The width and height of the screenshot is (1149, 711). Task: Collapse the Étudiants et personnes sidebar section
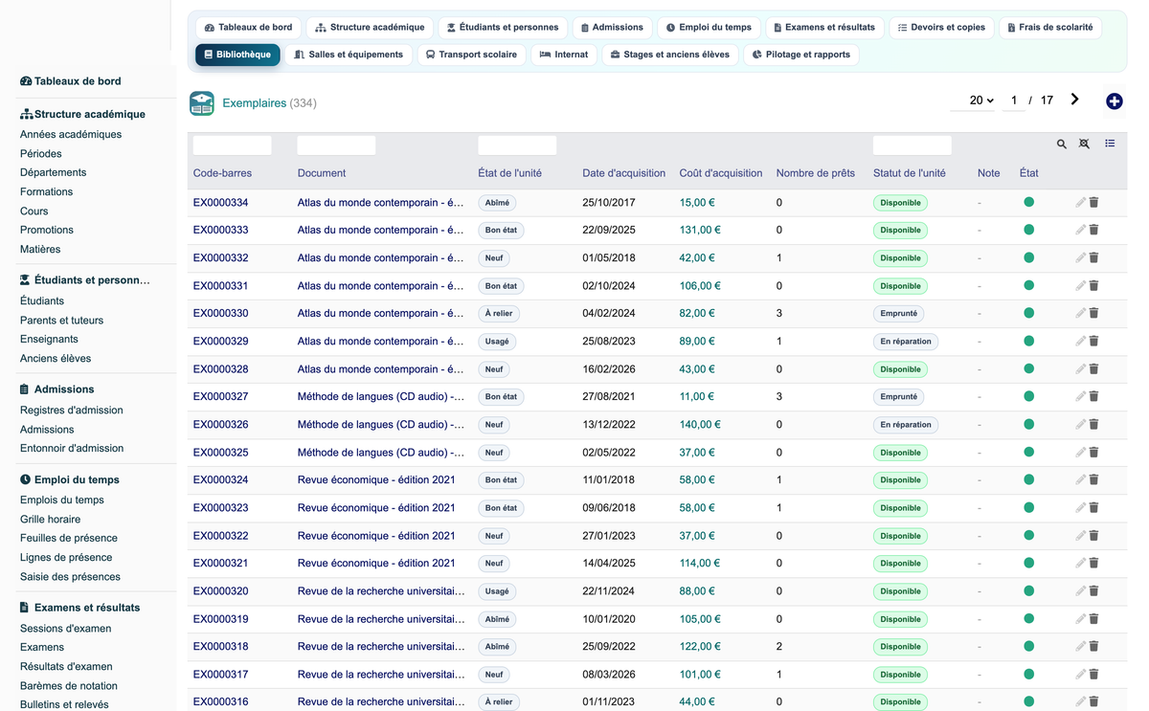point(85,281)
